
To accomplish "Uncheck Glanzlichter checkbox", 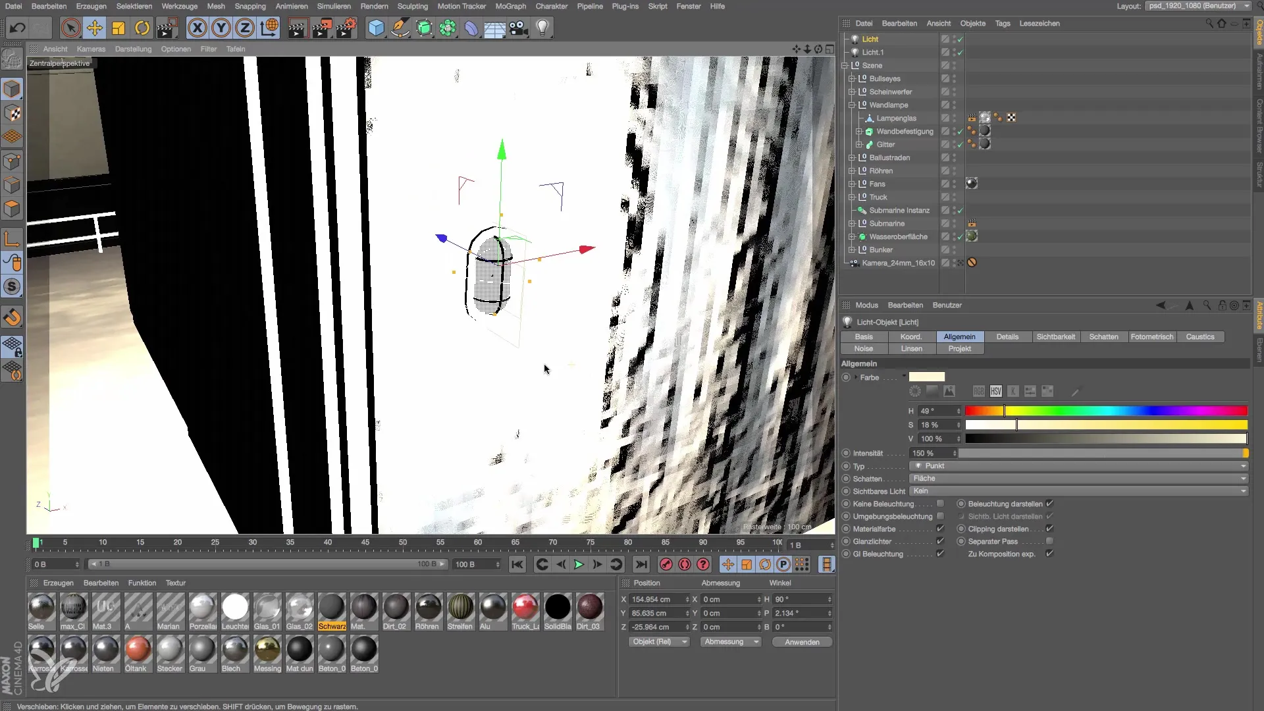I will click(x=940, y=541).
